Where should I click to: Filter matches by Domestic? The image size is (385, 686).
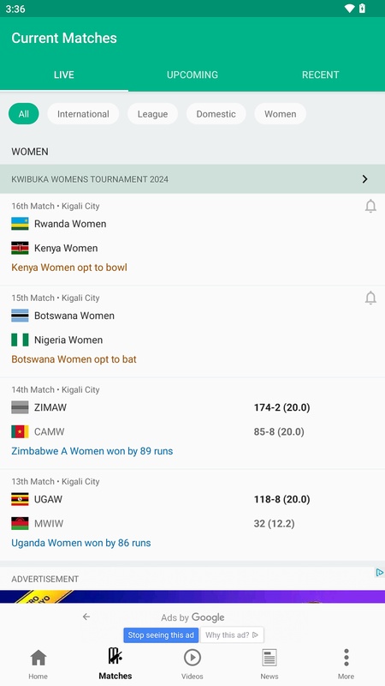click(216, 114)
